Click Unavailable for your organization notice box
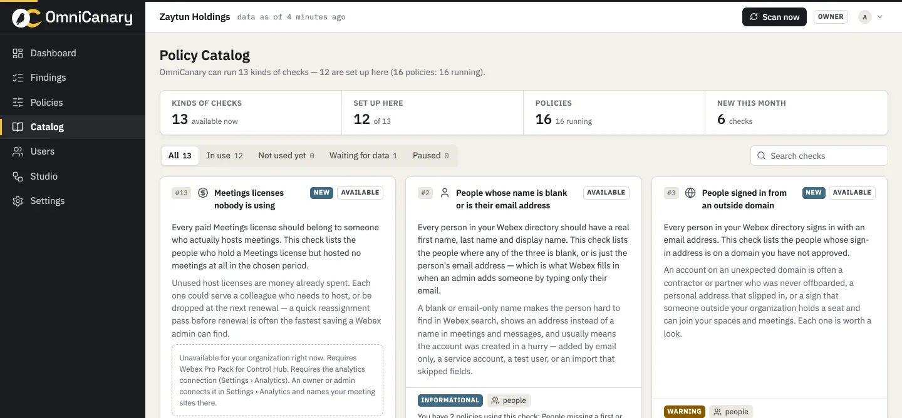902x418 pixels. (x=277, y=380)
